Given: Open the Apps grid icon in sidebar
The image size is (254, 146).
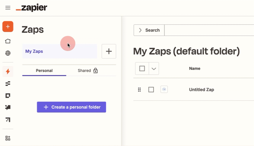Looking at the screenshot, I should click(x=8, y=138).
